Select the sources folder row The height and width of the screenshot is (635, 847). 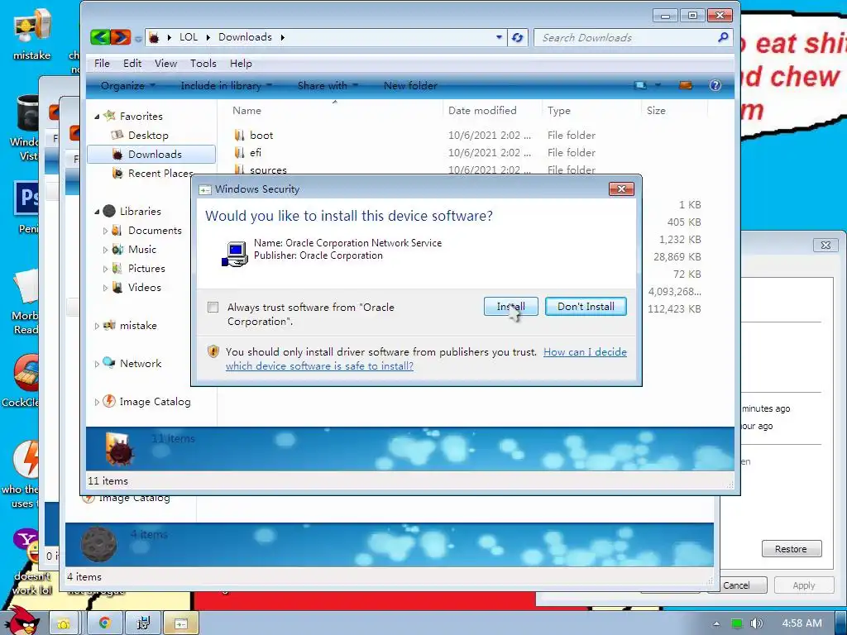coord(268,169)
